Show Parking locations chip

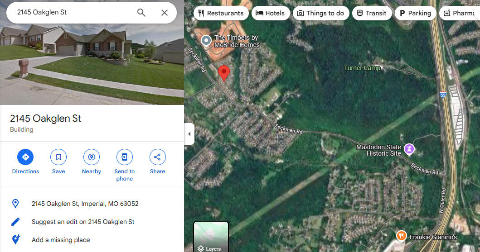(415, 13)
